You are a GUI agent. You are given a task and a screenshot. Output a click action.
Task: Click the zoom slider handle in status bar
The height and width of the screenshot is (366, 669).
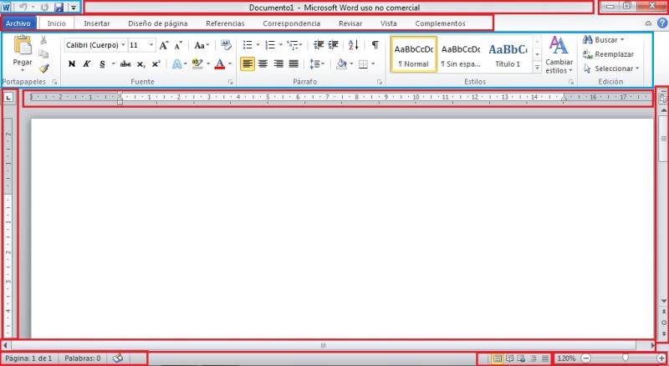click(625, 358)
